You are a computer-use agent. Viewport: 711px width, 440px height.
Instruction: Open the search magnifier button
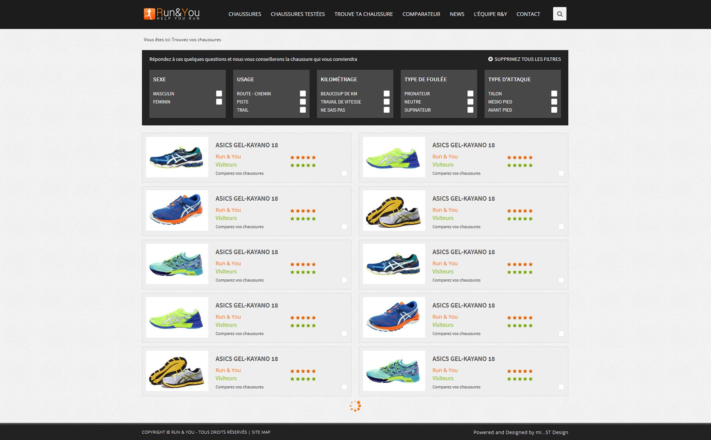(559, 14)
